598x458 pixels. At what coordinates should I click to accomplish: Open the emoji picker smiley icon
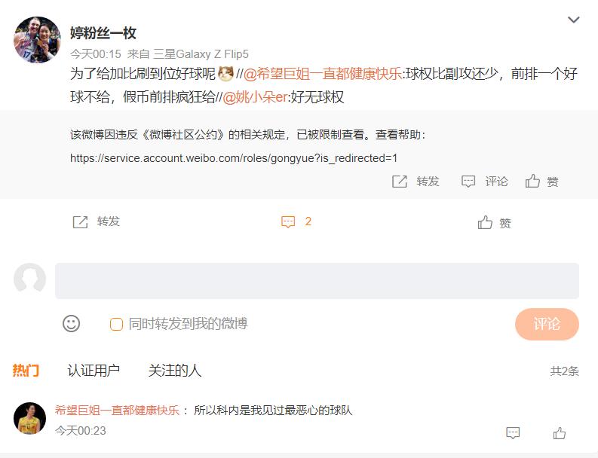click(72, 324)
